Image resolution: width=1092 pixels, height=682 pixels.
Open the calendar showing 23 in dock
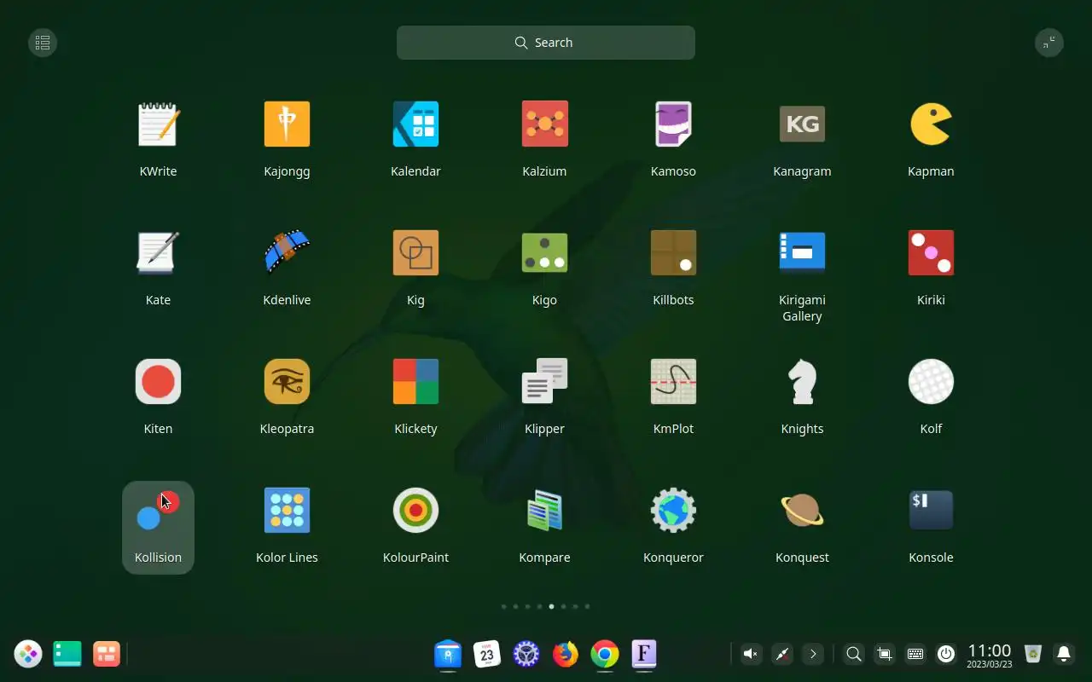[487, 654]
